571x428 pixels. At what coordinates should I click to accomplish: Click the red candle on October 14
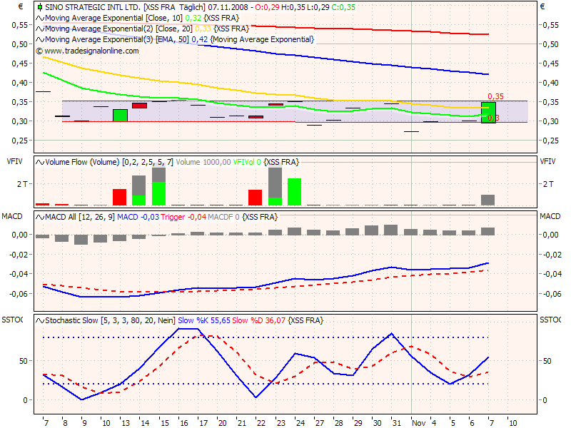[x=139, y=106]
